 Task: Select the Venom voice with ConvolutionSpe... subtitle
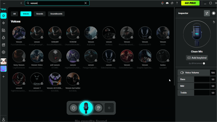click(x=127, y=59)
